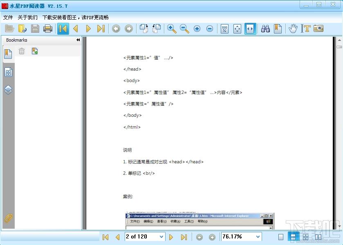Click the forward view button in top toolbar
Viewport: 343px width, 245px height.
[129, 29]
